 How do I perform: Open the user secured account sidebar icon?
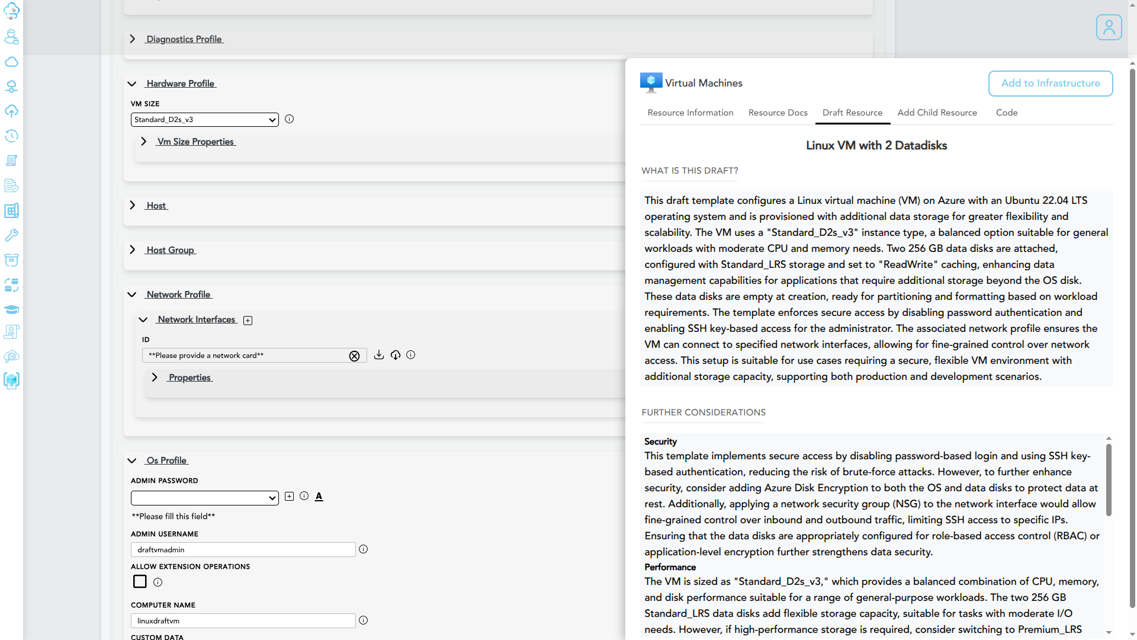11,37
